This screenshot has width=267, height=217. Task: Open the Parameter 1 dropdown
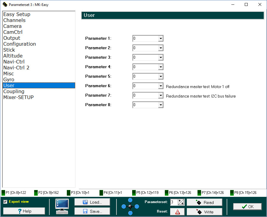coord(160,39)
